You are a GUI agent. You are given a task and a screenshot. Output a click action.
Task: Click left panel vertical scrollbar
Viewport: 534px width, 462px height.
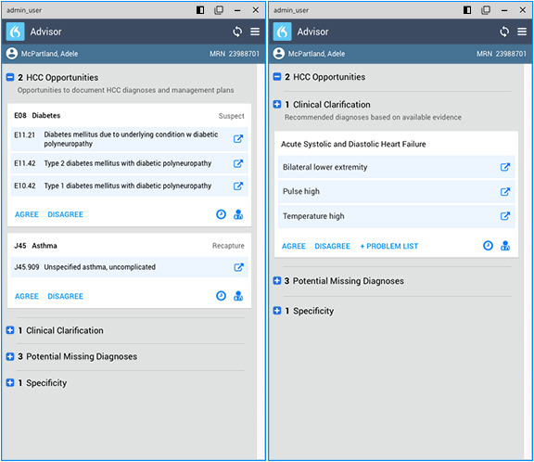[261, 262]
